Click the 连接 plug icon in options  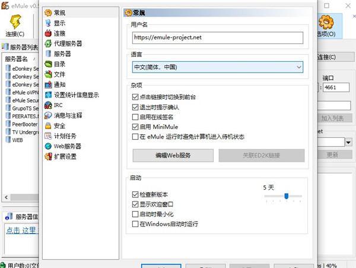coord(48,33)
